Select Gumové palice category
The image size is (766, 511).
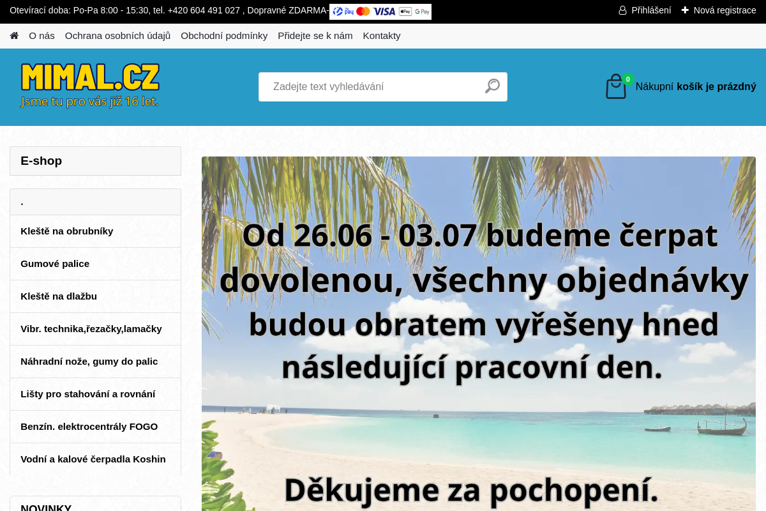coord(96,264)
